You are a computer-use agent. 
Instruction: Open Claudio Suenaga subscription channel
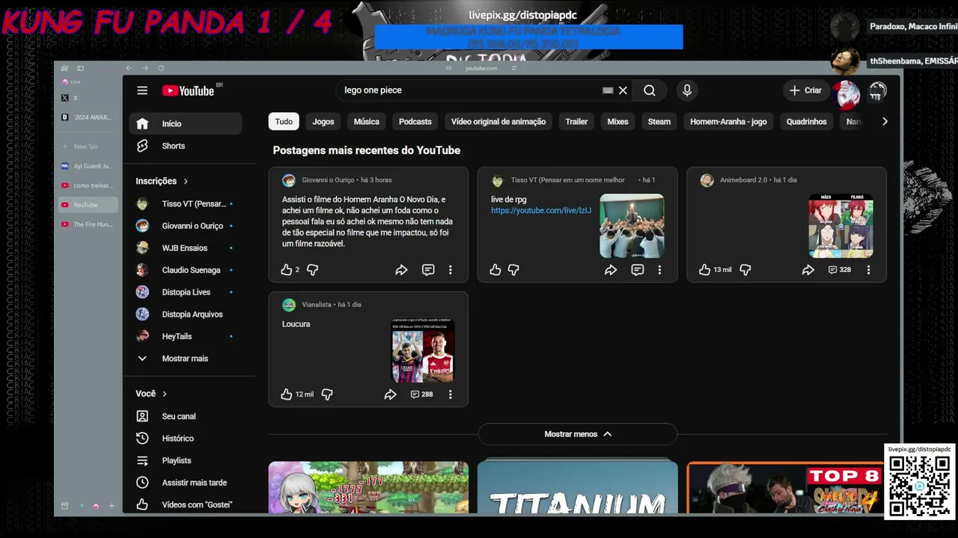coord(186,270)
